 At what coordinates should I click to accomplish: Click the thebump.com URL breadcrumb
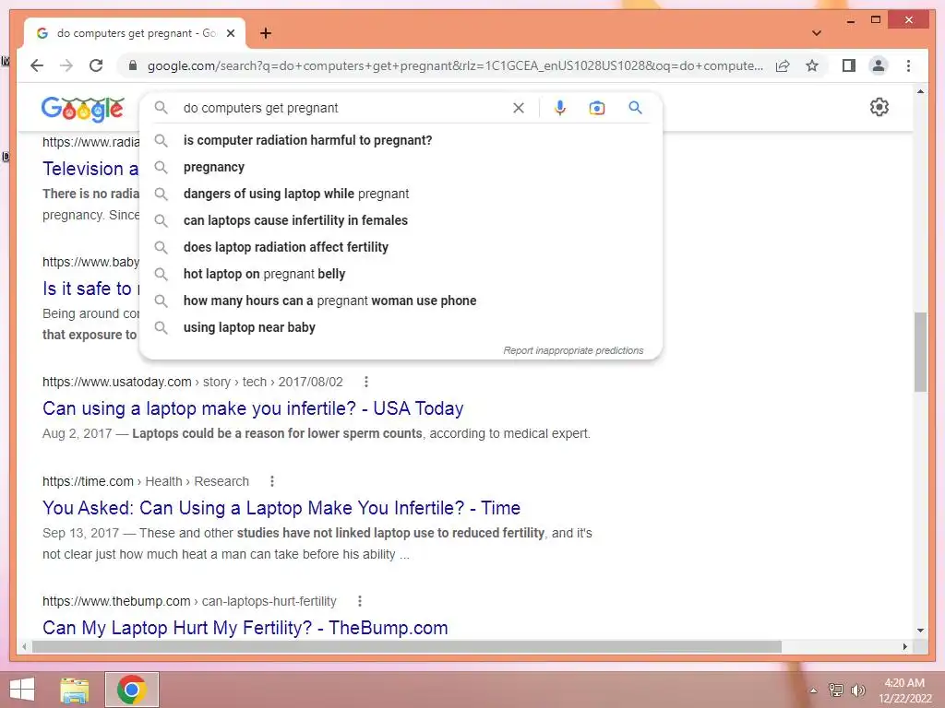[x=189, y=601]
